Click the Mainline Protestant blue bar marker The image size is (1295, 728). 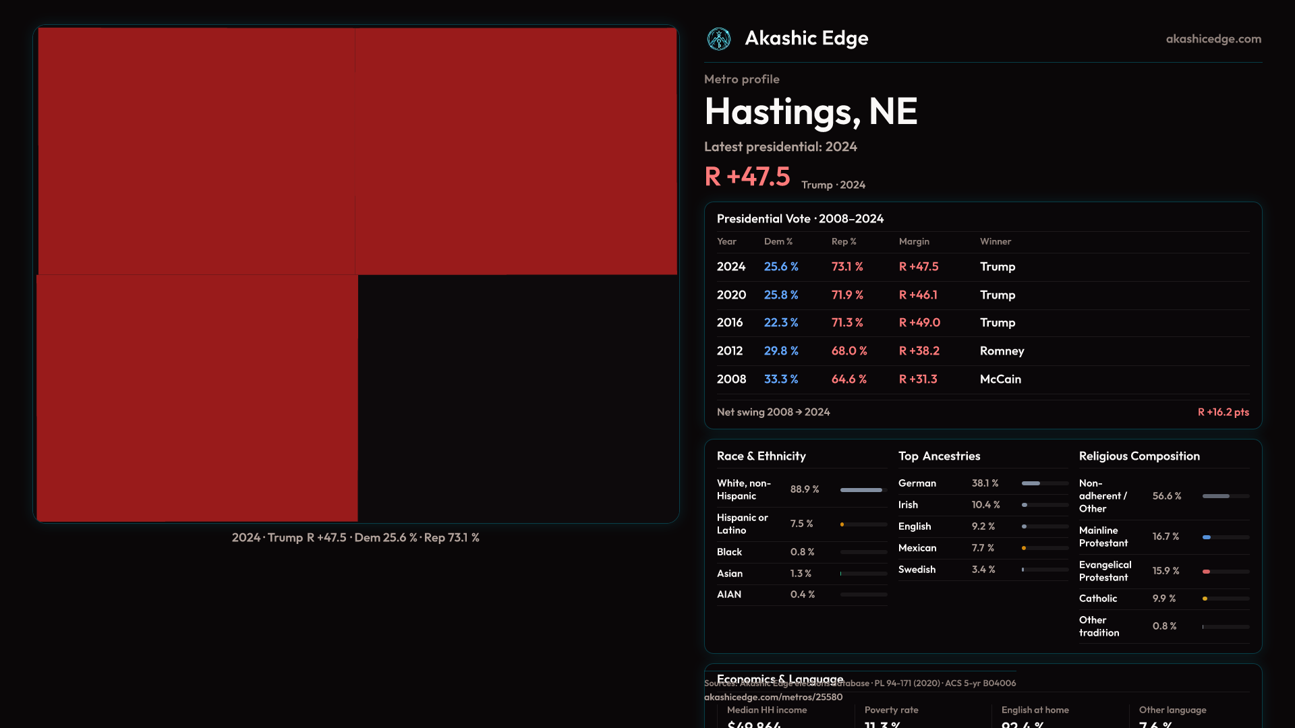tap(1207, 537)
